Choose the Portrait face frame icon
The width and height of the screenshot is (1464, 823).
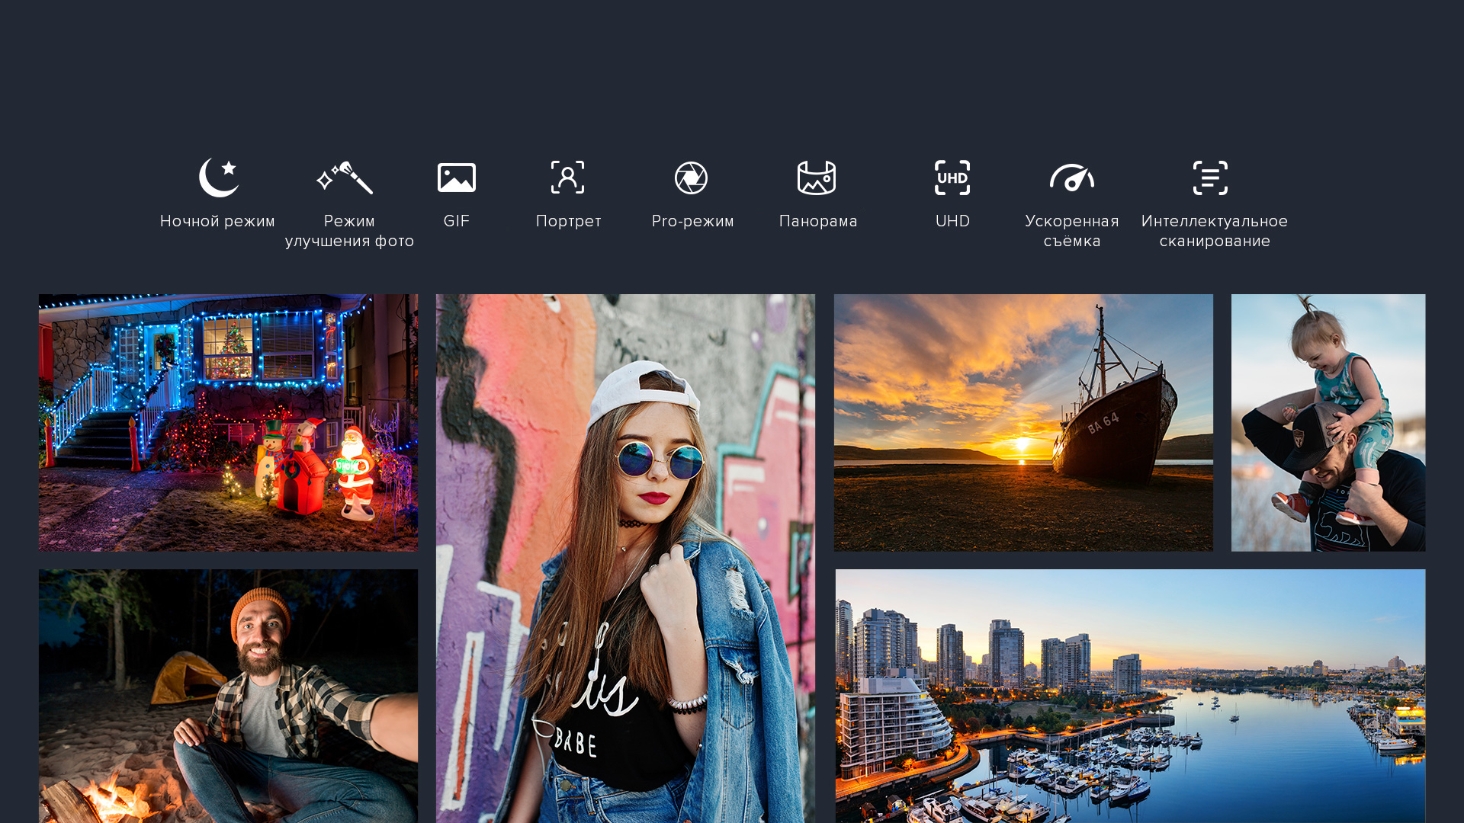pos(568,178)
